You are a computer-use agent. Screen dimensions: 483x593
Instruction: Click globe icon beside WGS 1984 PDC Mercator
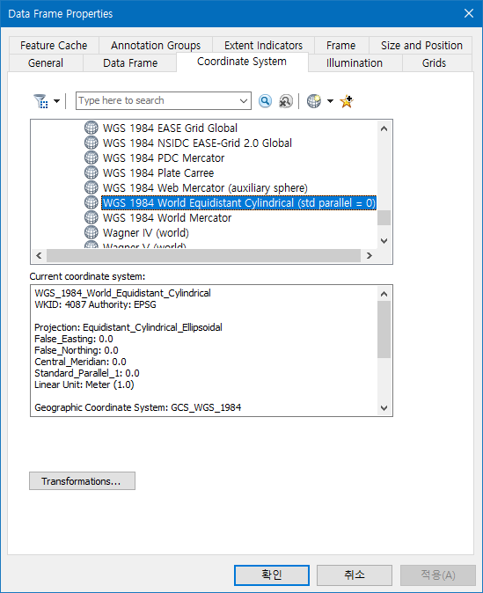coord(91,157)
